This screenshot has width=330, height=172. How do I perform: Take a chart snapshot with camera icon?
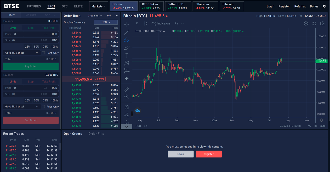tap(323, 23)
